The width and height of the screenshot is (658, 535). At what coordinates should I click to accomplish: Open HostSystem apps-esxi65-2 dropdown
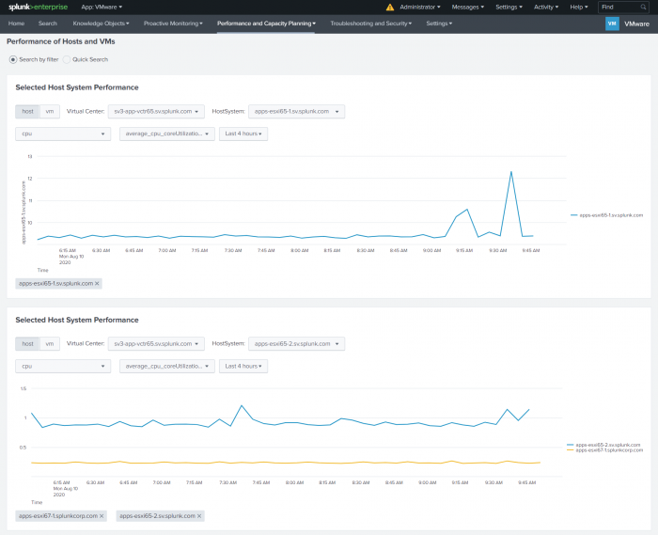point(296,344)
